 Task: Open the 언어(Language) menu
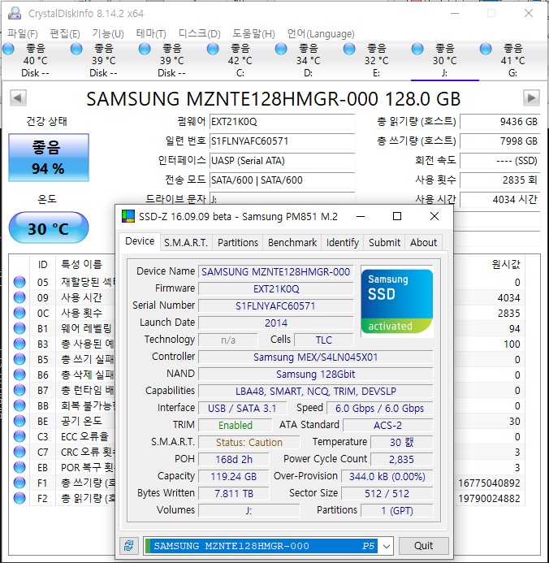321,34
